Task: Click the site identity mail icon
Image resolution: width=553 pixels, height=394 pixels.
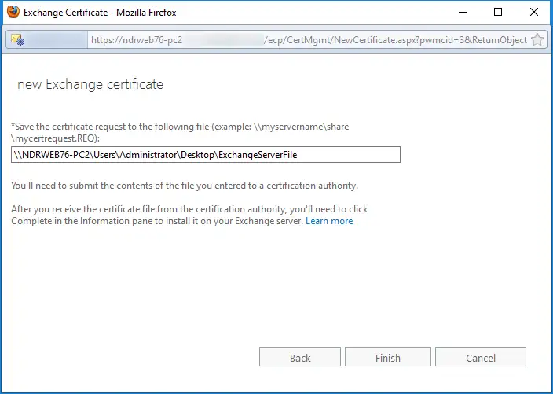Action: [x=17, y=39]
